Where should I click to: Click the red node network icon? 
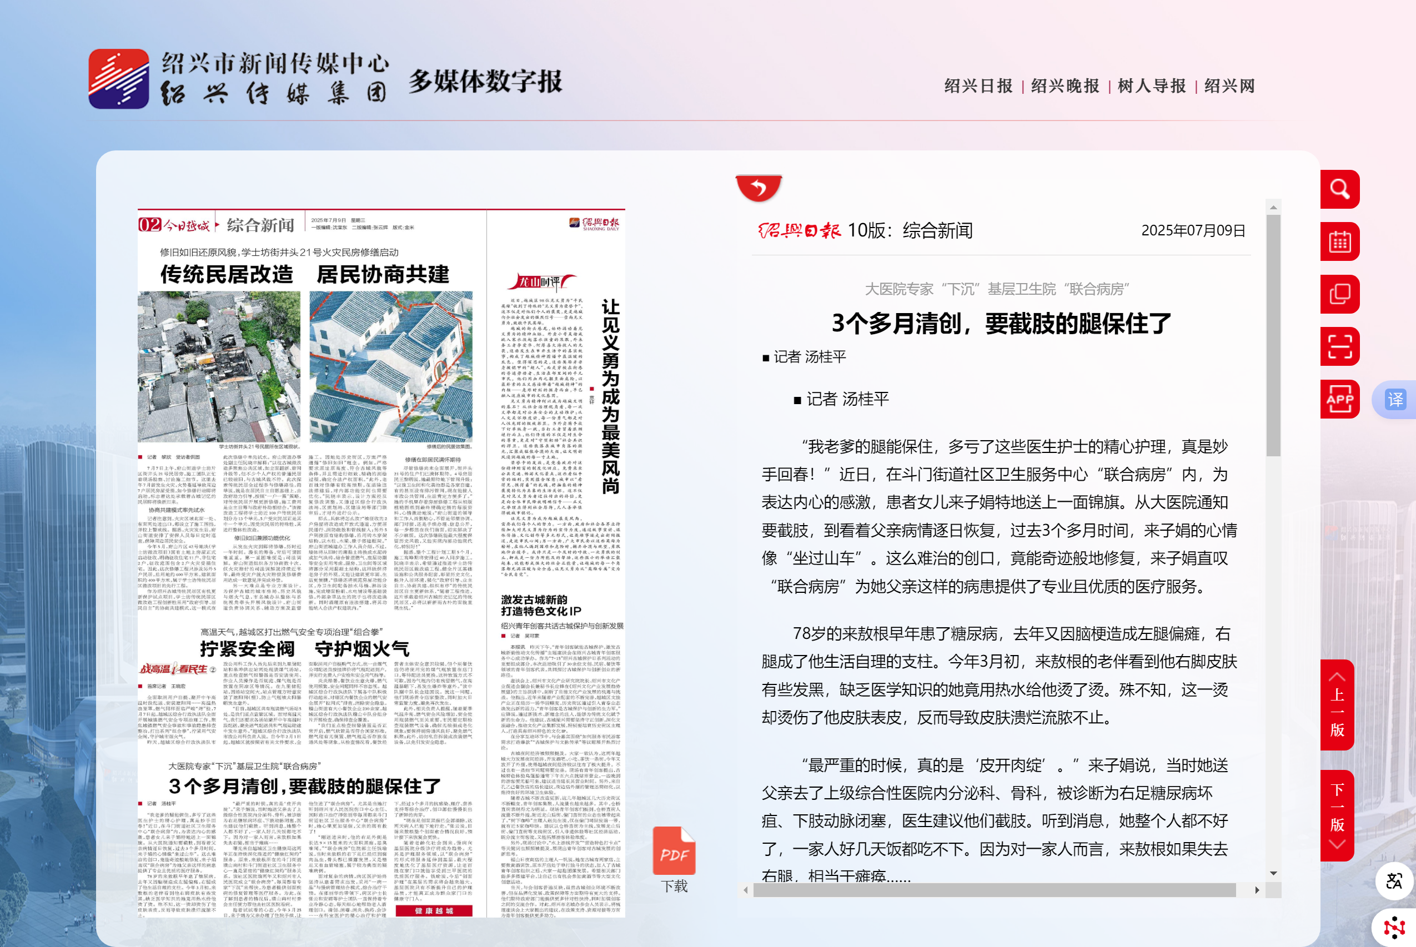click(1394, 927)
